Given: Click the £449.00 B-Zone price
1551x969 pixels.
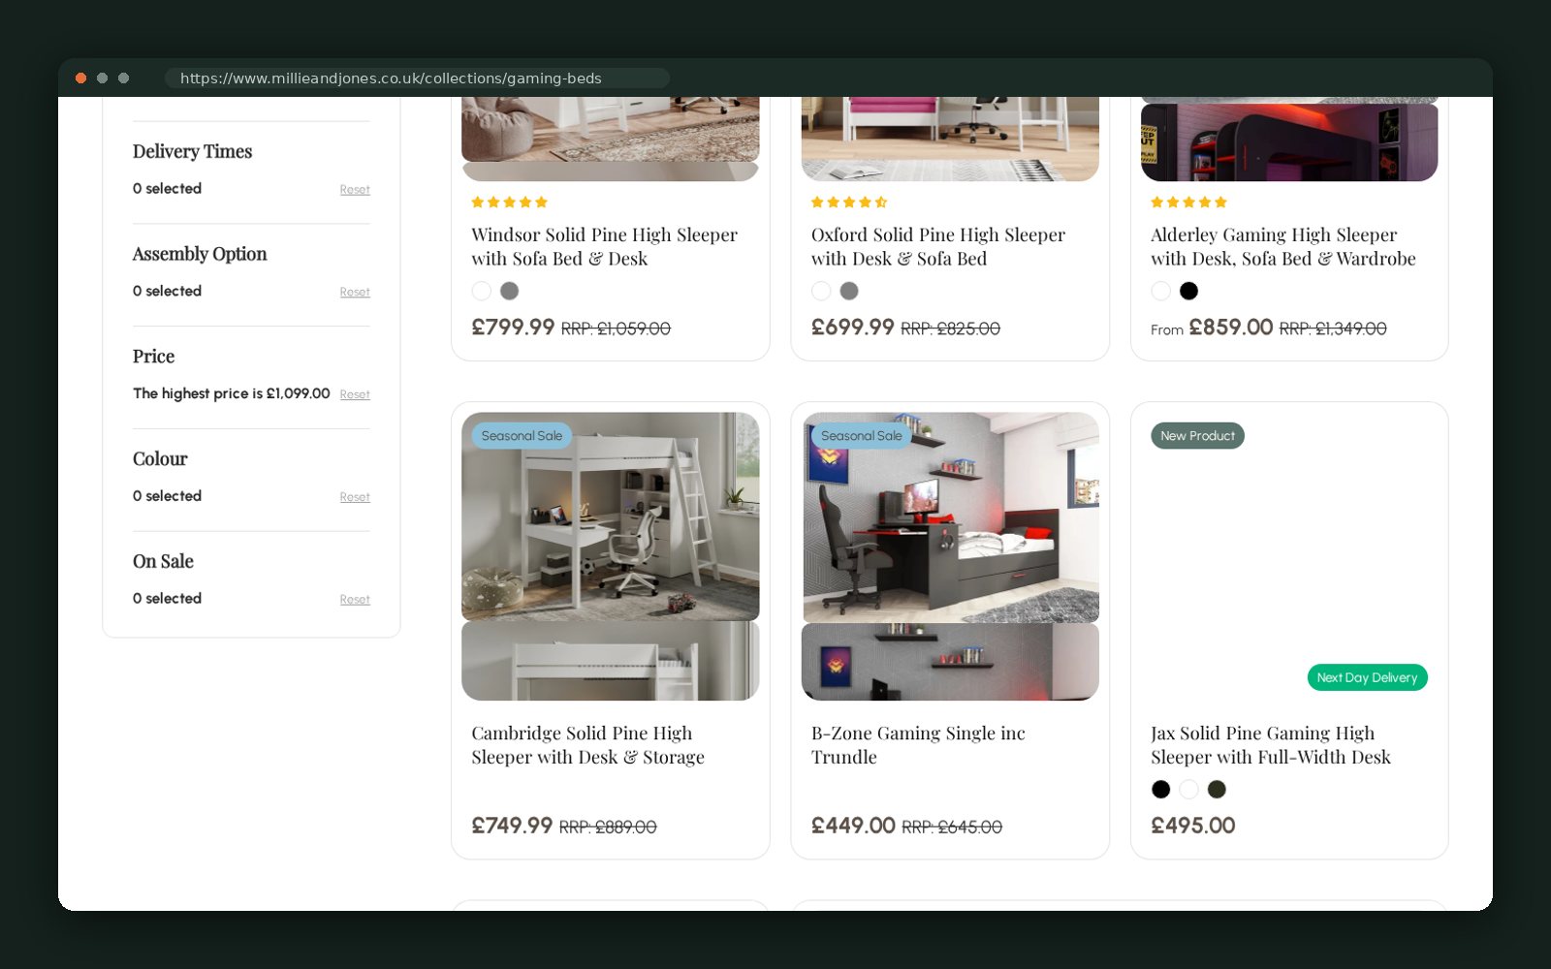Looking at the screenshot, I should 853,826.
